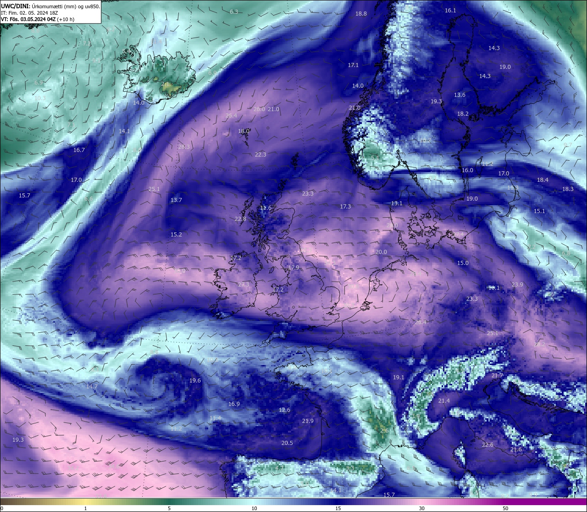Click the map value 22.6

487,445
